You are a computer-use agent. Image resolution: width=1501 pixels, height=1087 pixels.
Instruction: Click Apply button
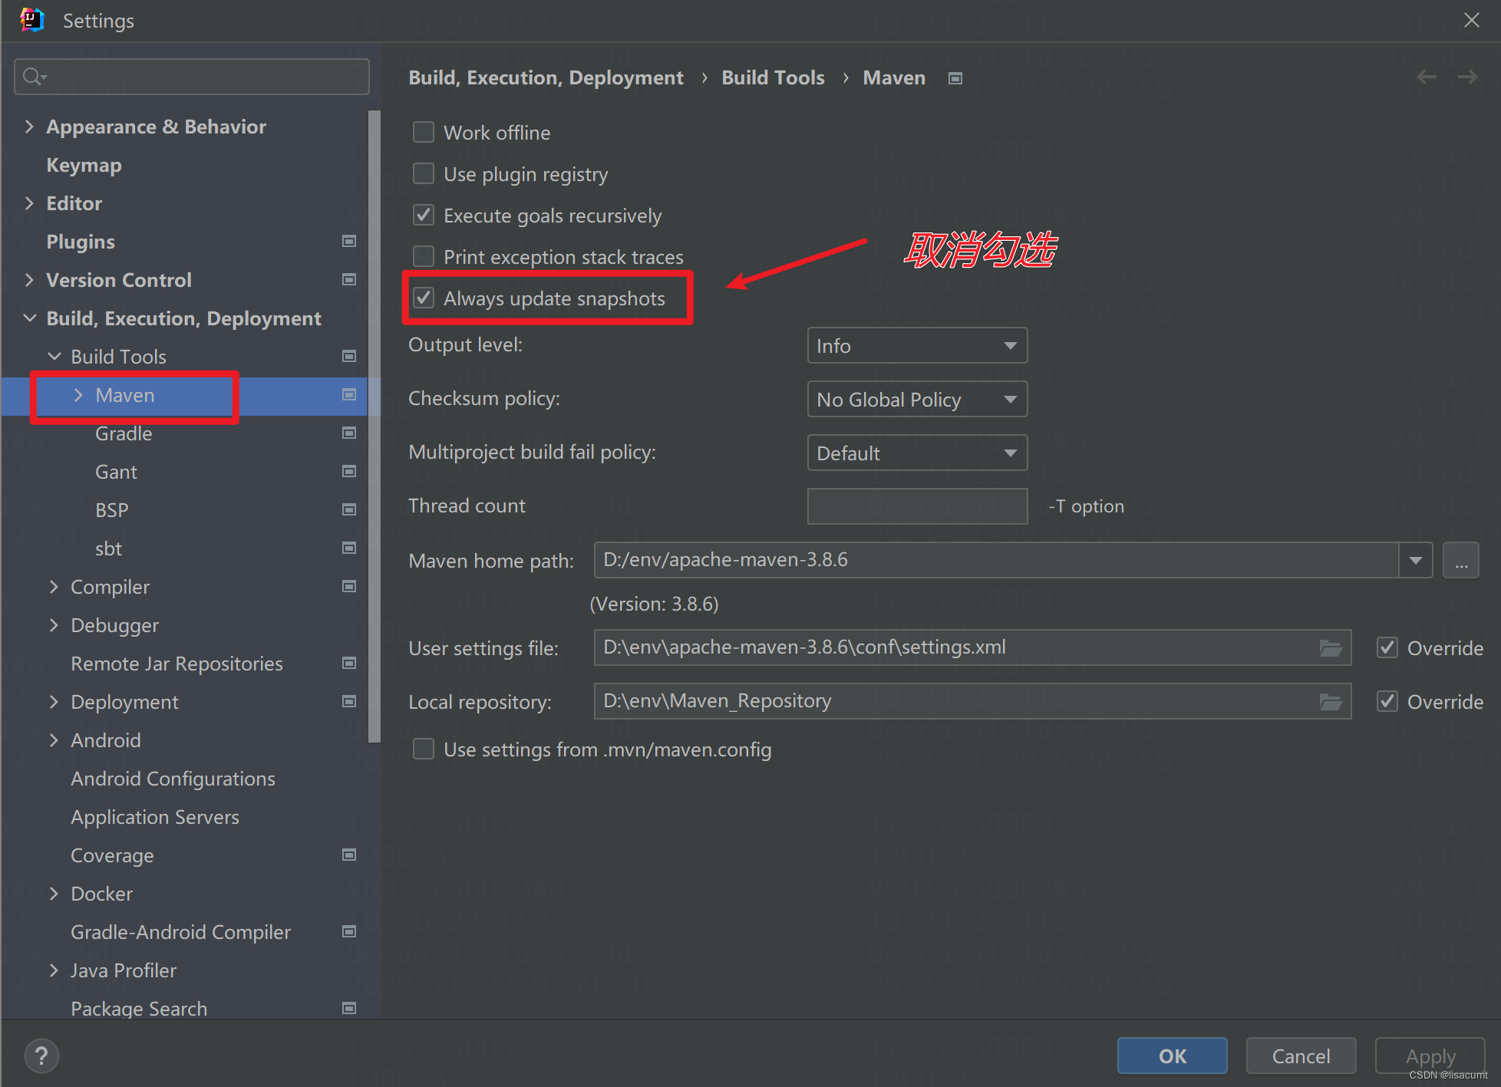coord(1430,1056)
